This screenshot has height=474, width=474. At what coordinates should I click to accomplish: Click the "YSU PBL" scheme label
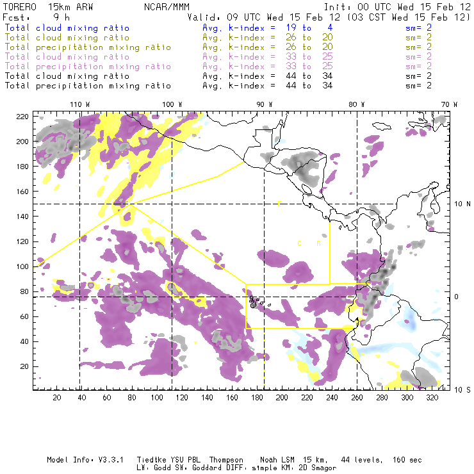tap(187, 460)
